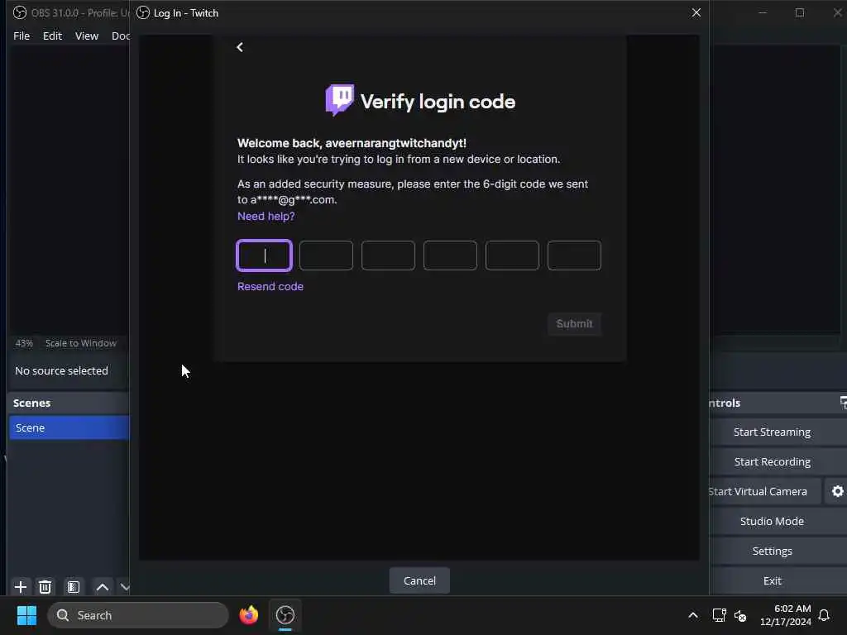Click the Windows taskbar Search box
The image size is (847, 635).
click(138, 615)
